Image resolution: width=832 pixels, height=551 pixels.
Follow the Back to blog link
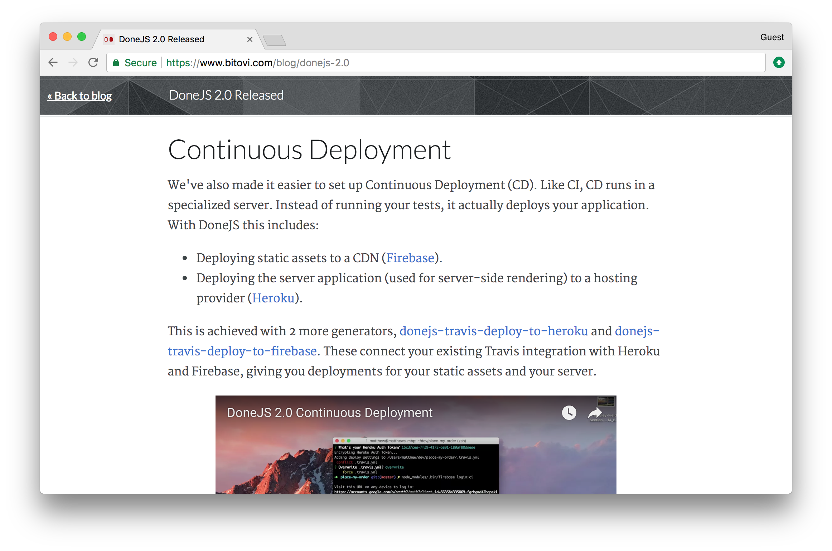tap(79, 96)
